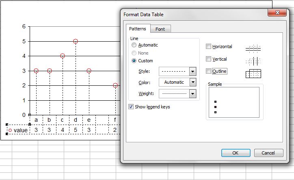Screen dimensions: 294x180
Task: Select the Automatic line radio button
Action: (x=134, y=45)
